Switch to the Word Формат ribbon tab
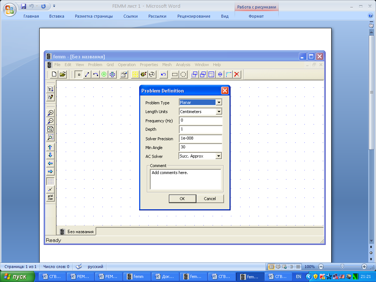376x282 pixels. pyautogui.click(x=256, y=16)
